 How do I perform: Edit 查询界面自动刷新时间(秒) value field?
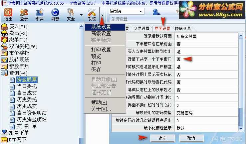[206, 97]
